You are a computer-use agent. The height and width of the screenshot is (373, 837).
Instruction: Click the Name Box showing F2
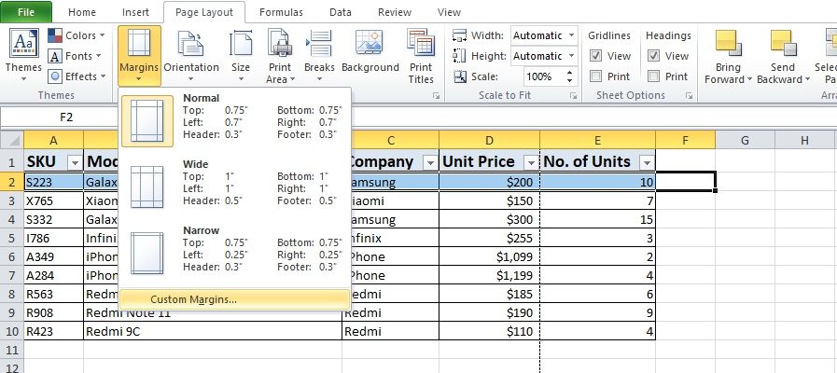tap(66, 117)
